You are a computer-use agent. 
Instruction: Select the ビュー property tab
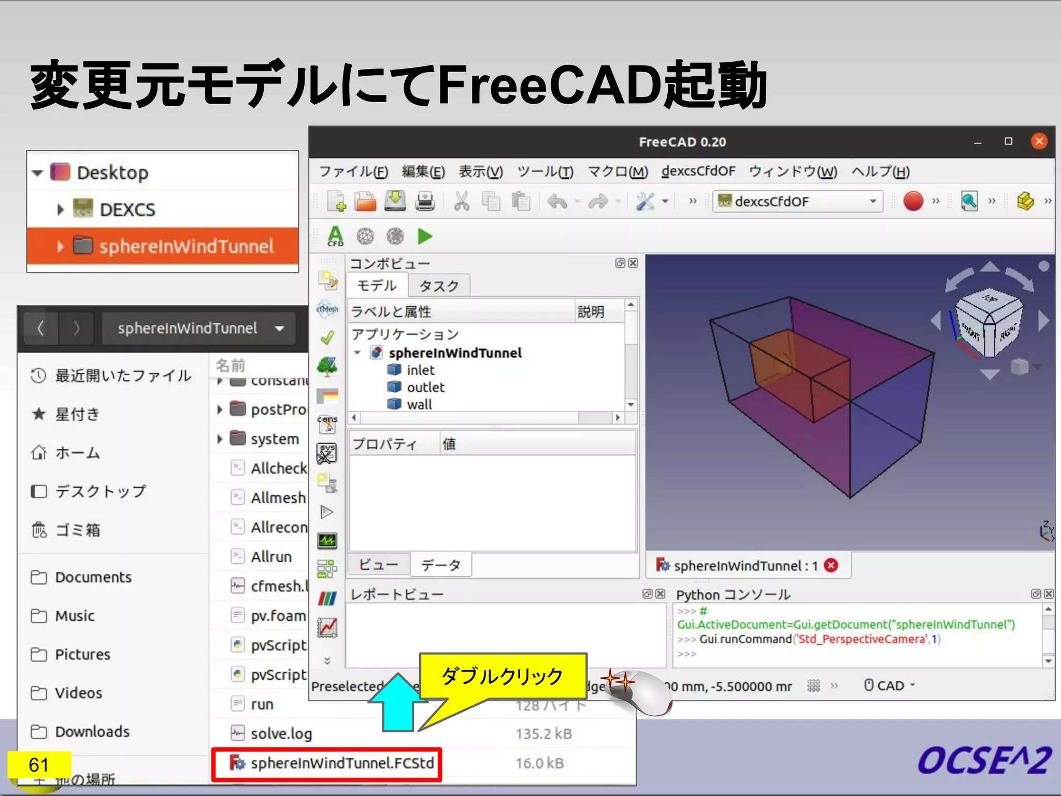pyautogui.click(x=379, y=565)
